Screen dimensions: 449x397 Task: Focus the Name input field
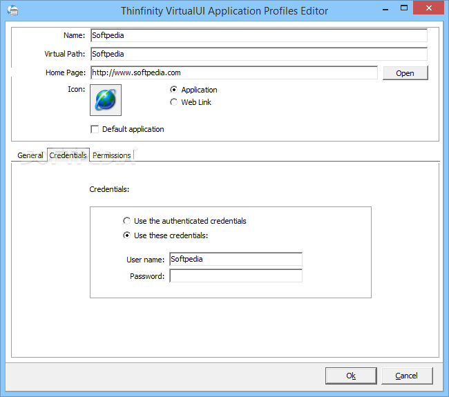tap(259, 35)
